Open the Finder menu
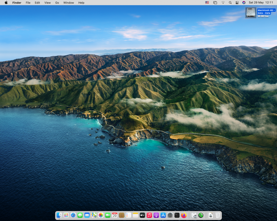The image size is (277, 221). point(17,3)
